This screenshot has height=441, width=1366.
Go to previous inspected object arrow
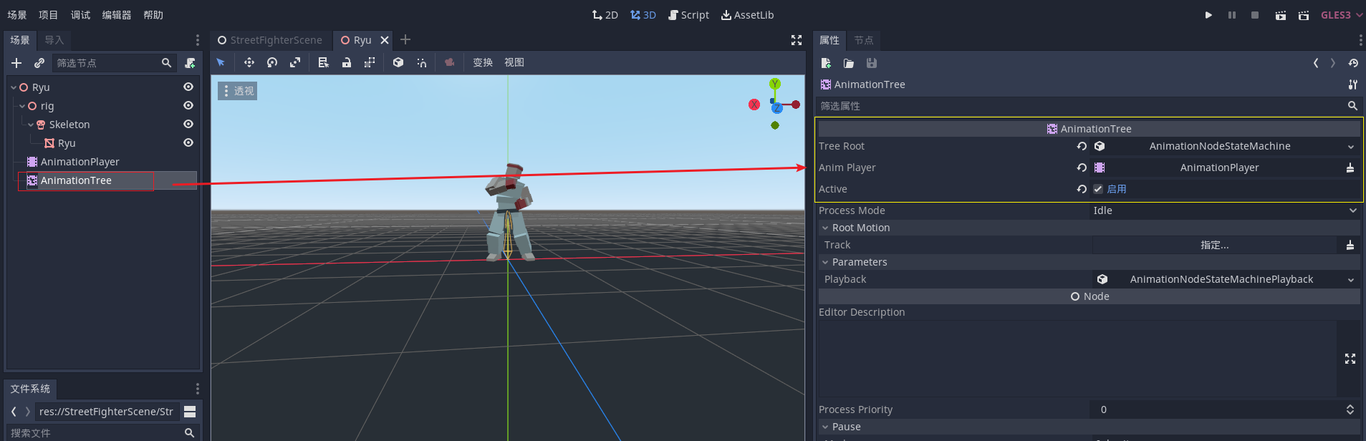point(1316,63)
